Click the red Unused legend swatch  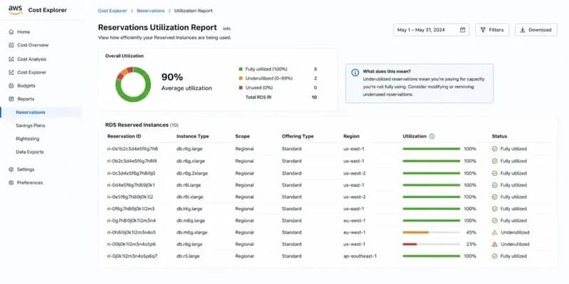[240, 87]
